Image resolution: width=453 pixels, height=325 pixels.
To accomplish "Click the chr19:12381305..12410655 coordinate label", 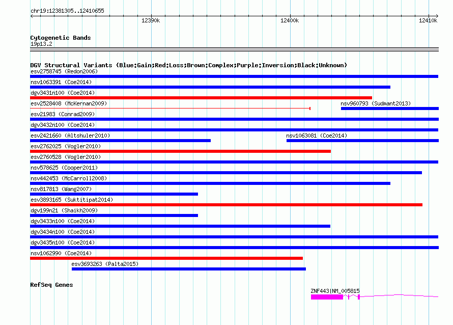I will (x=67, y=11).
